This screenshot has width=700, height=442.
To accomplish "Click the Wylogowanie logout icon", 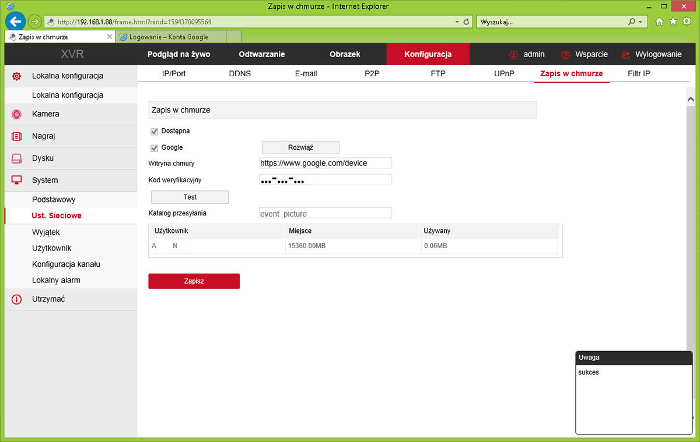I will tap(626, 55).
